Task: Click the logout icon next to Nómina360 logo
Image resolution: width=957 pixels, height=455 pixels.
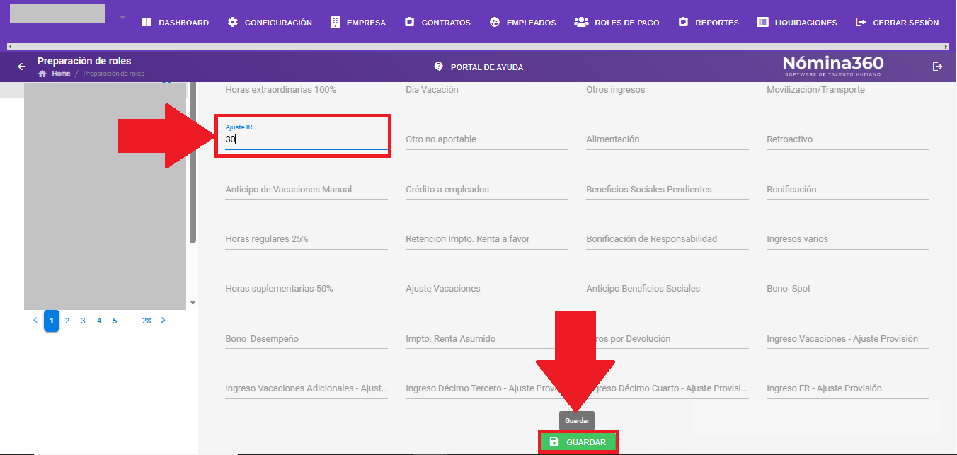Action: coord(938,67)
